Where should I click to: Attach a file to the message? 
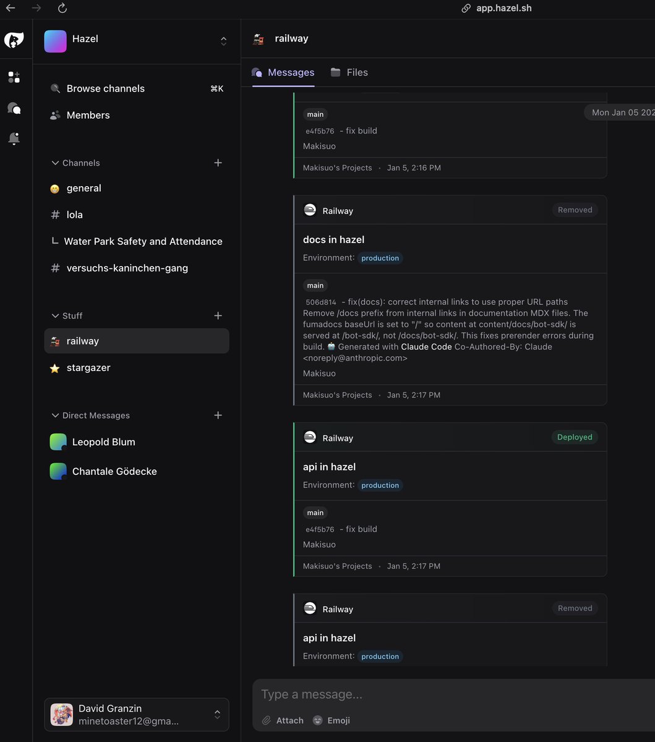pos(283,720)
